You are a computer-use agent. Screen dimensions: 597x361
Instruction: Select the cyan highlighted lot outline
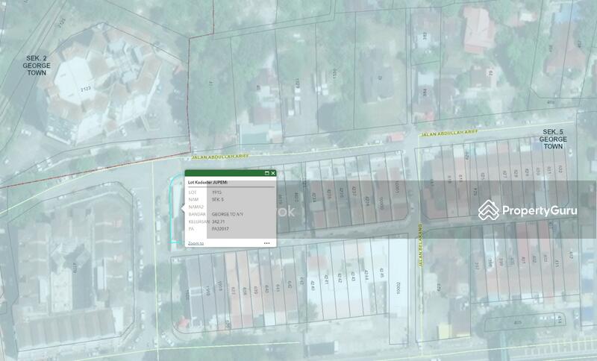pos(176,216)
